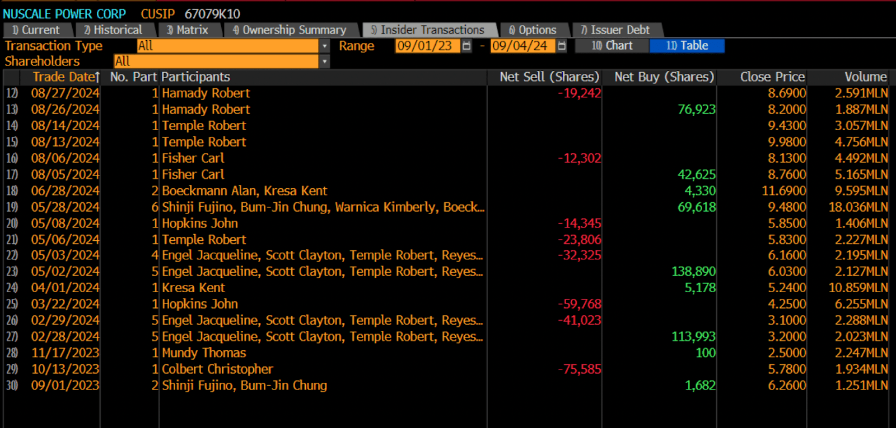Click Temple Robert in the 08/13/2024 row
The width and height of the screenshot is (896, 428).
[204, 142]
